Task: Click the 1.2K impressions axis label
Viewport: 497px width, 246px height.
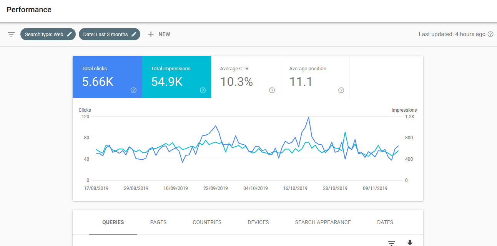Action: click(410, 117)
